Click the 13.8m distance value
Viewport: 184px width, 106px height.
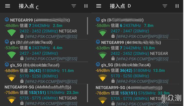pos(149,48)
